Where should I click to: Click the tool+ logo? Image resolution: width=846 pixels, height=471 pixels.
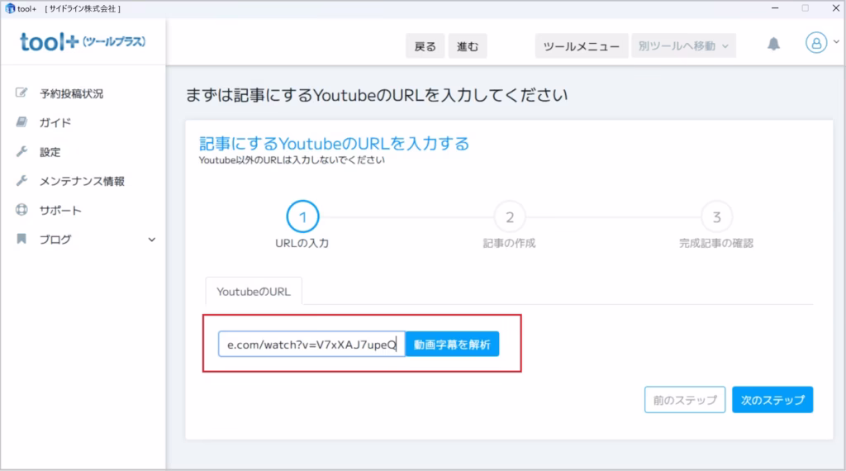click(x=83, y=42)
